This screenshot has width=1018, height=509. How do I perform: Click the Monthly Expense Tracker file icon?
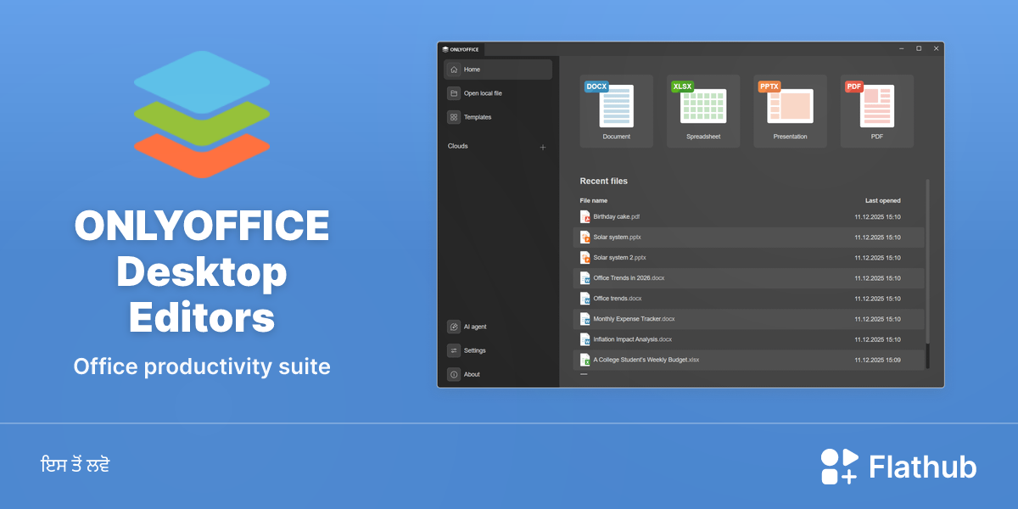[585, 319]
